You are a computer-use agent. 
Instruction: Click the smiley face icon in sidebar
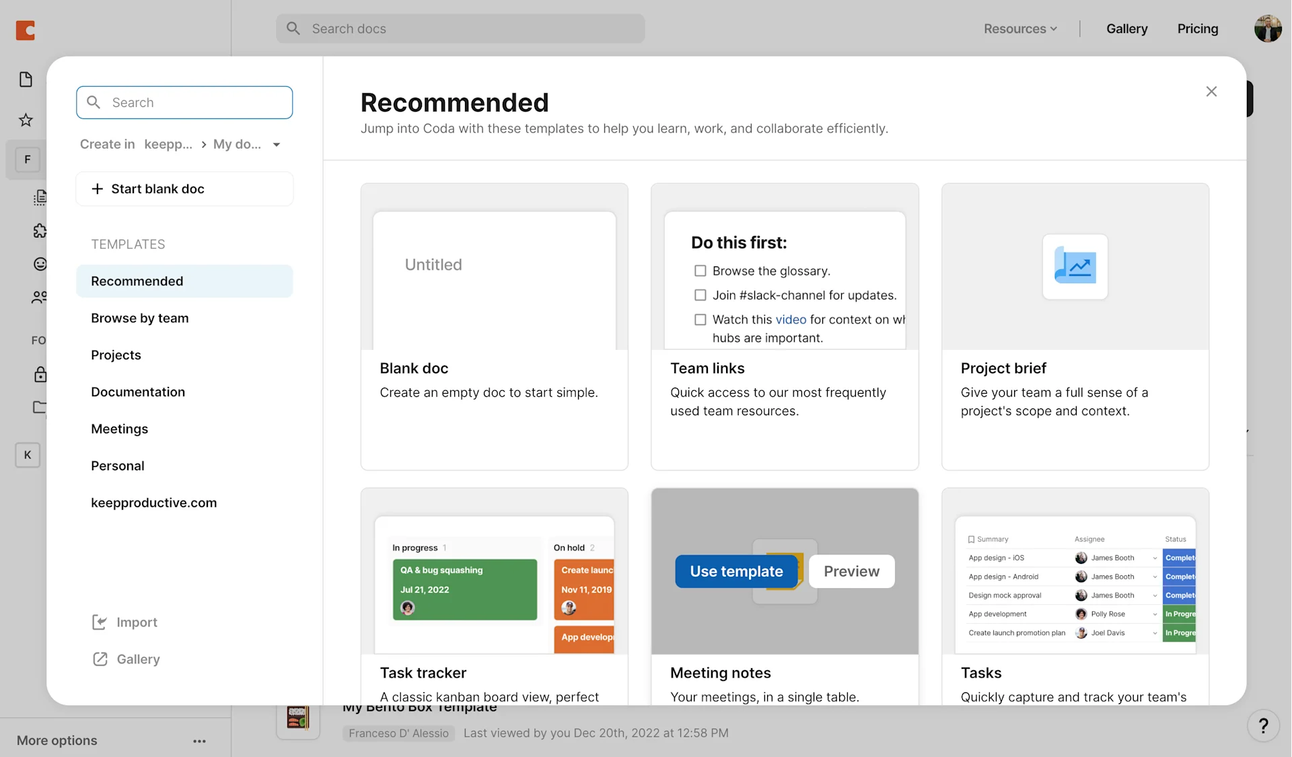click(40, 264)
